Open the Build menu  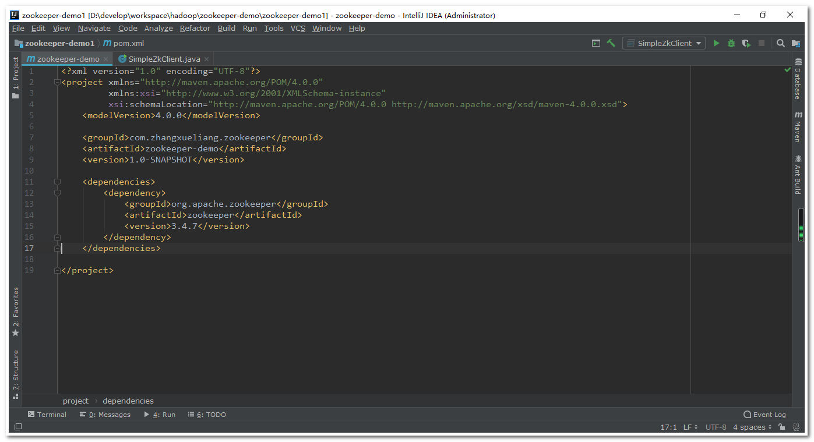227,28
